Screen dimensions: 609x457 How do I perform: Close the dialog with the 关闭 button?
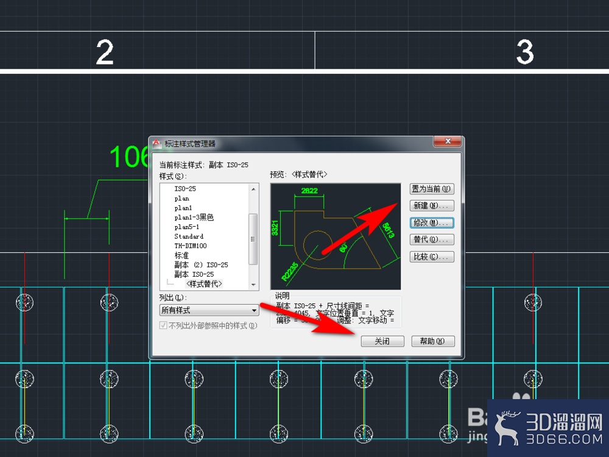tap(382, 341)
